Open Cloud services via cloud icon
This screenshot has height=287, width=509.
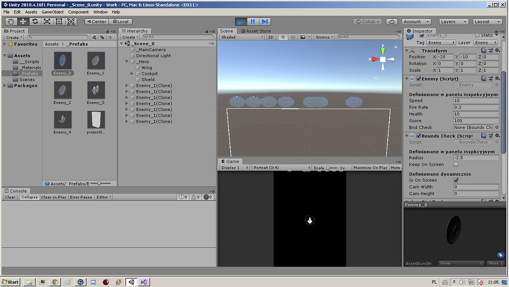pyautogui.click(x=392, y=21)
